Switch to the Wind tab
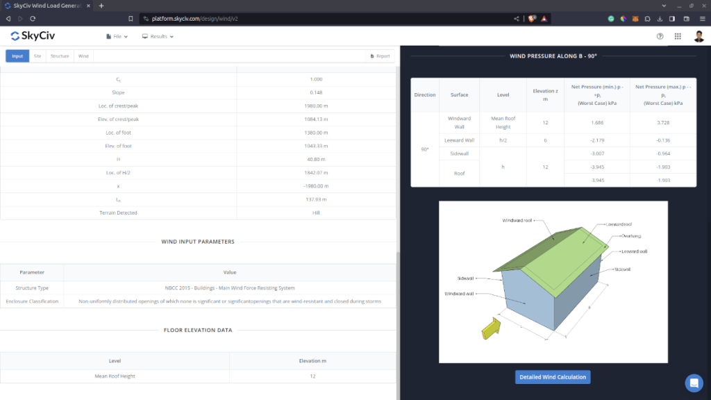The height and width of the screenshot is (400, 711). 83,56
